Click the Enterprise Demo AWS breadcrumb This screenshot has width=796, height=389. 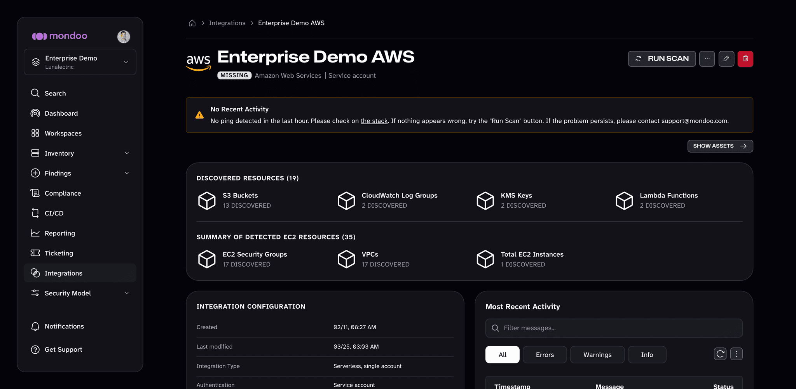coord(291,23)
